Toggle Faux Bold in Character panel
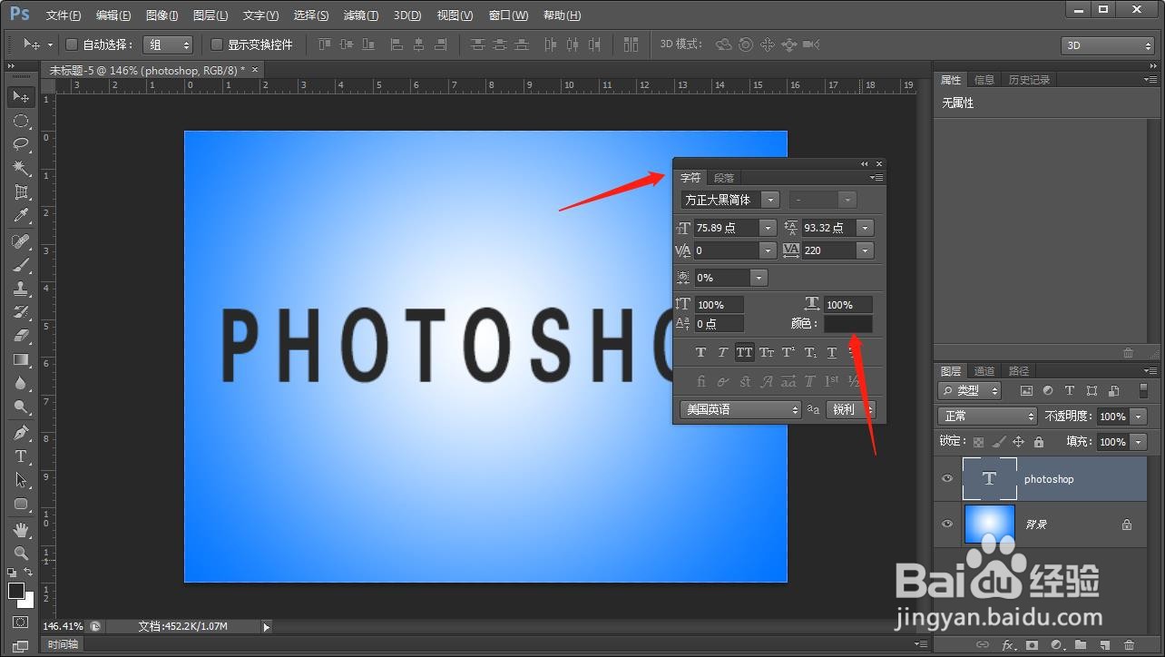 700,353
